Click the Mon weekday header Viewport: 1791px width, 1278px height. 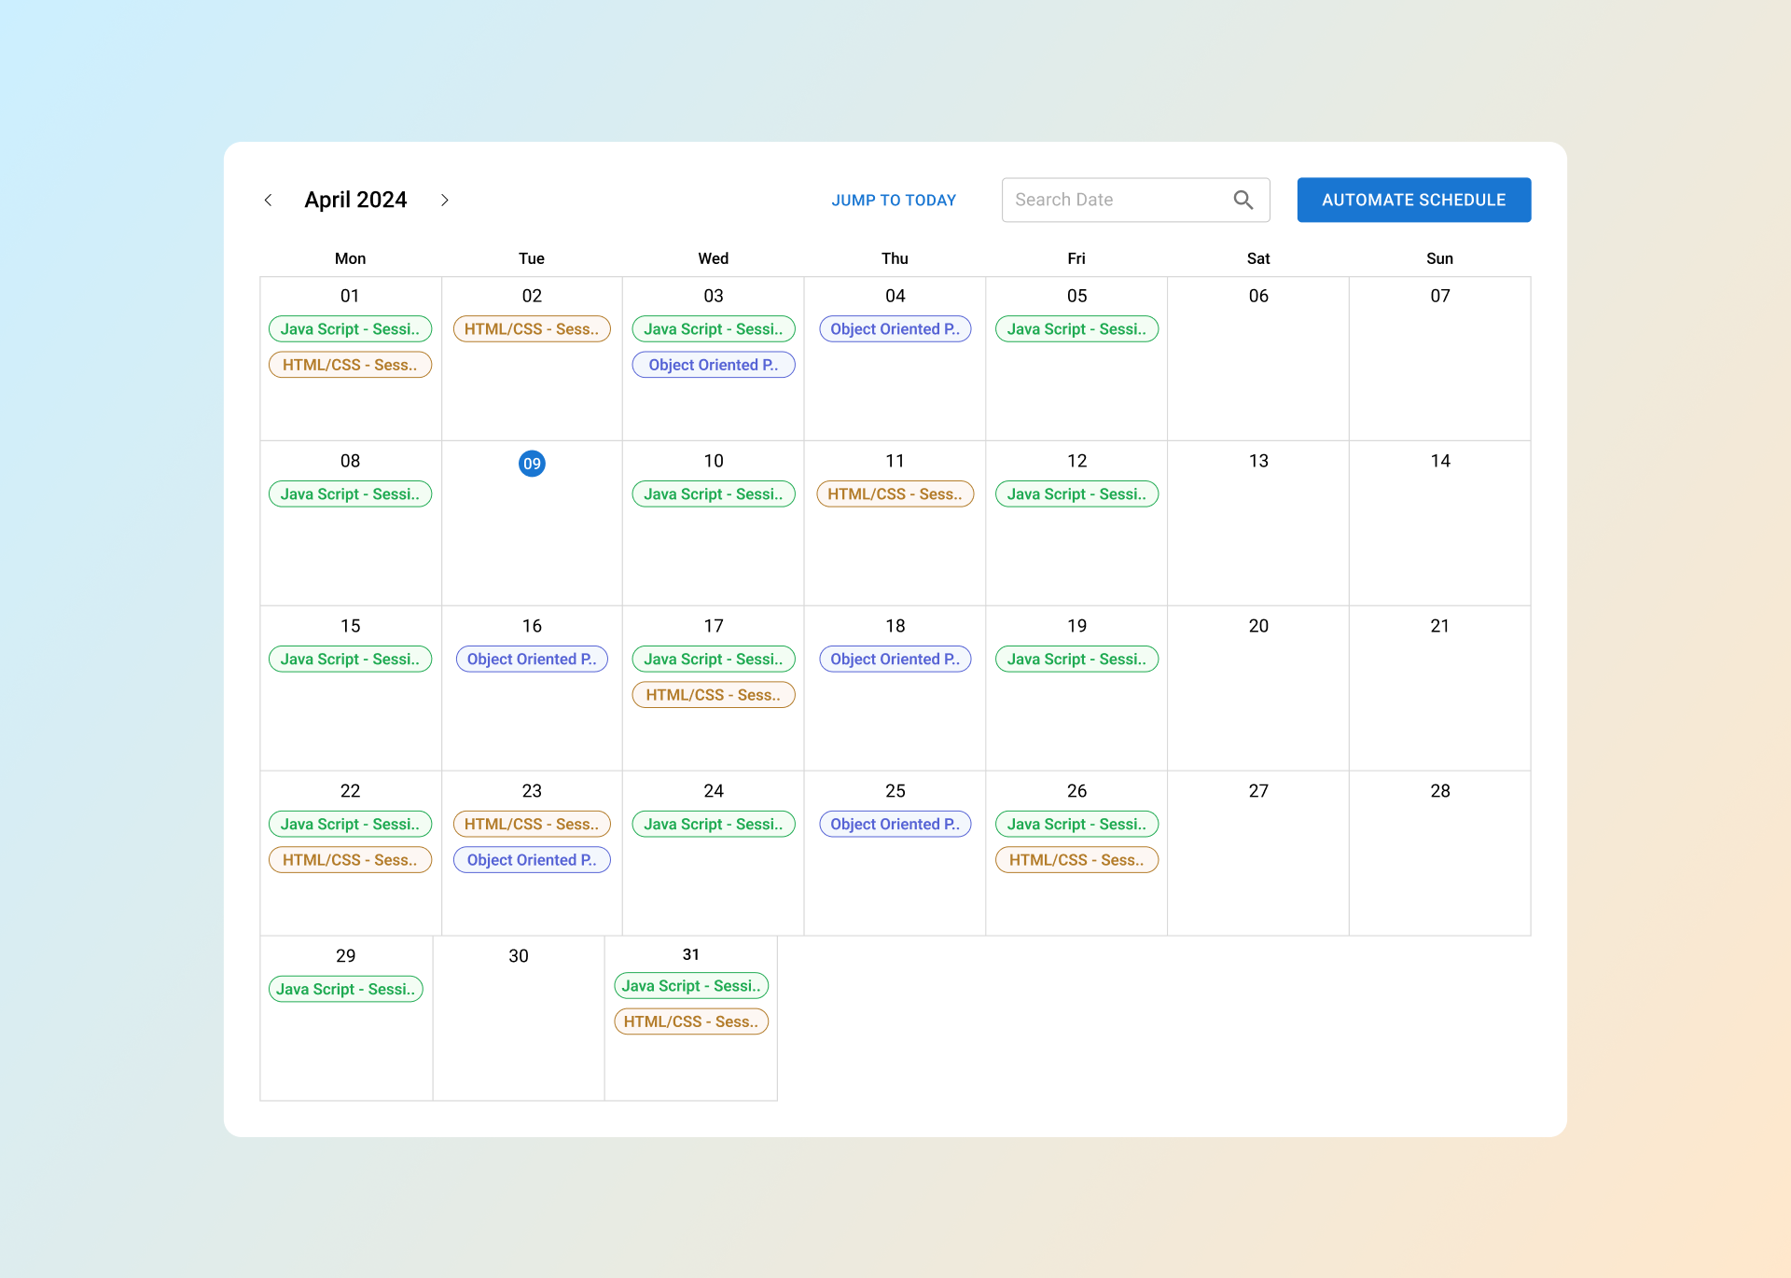(x=350, y=258)
